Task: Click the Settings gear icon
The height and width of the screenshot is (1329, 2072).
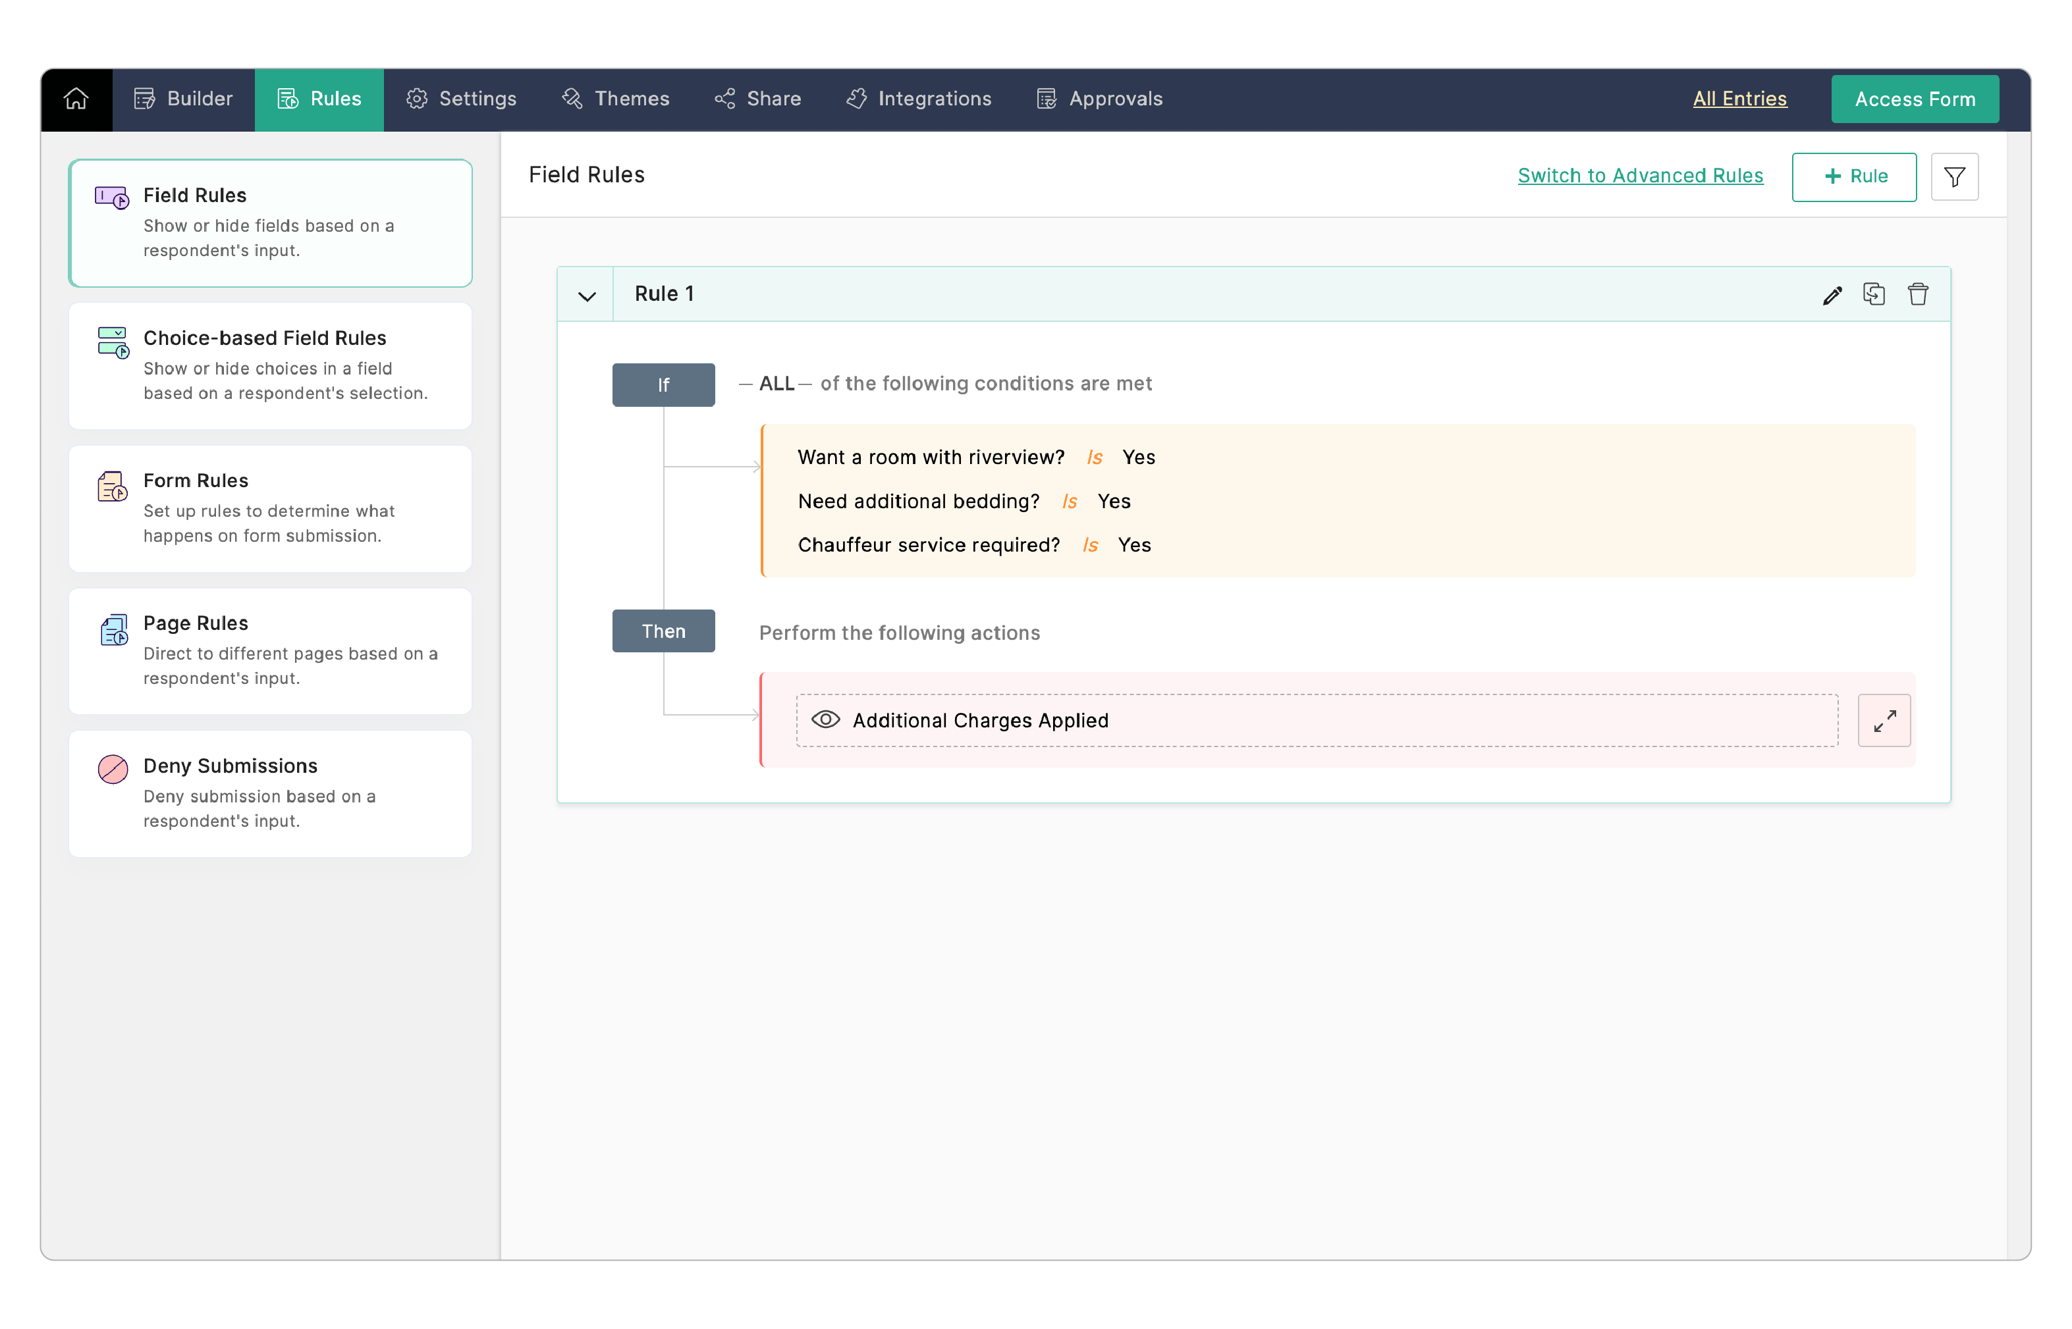Action: [417, 99]
